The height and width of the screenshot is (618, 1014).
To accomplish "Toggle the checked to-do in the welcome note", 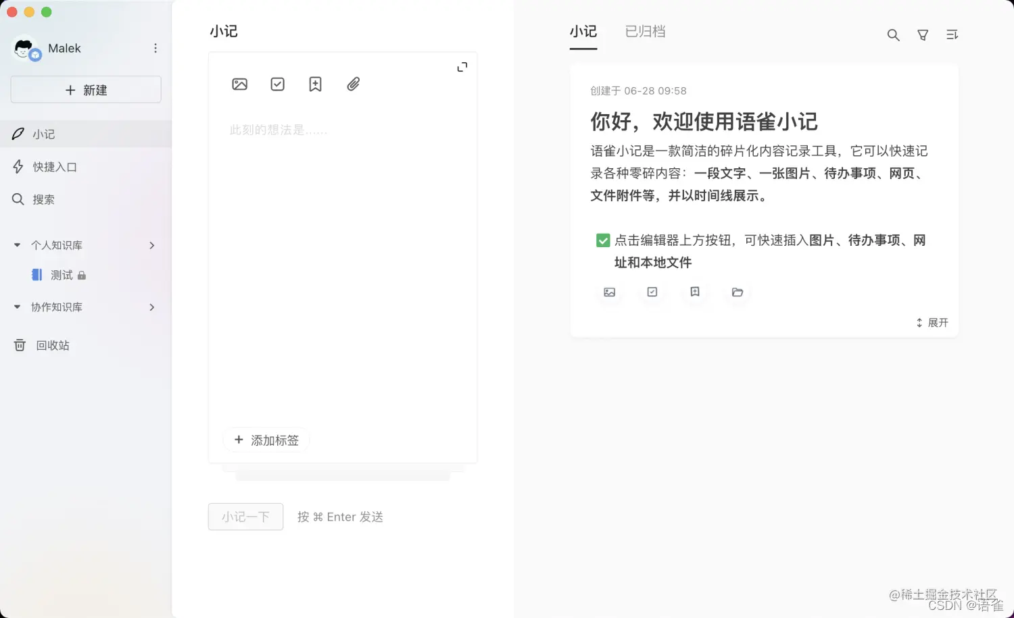I will 603,240.
